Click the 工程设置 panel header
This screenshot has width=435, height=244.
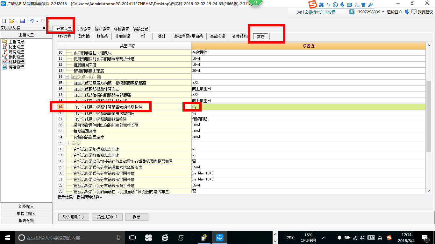pos(26,35)
